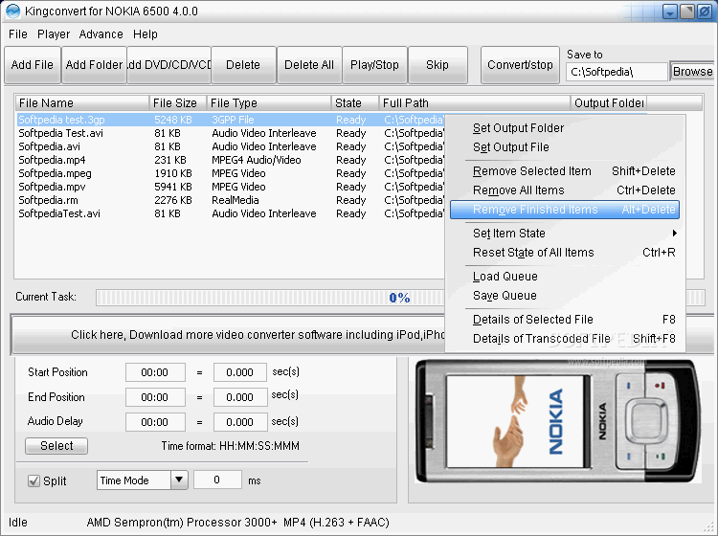Open the File menu
This screenshot has width=718, height=536.
18,34
